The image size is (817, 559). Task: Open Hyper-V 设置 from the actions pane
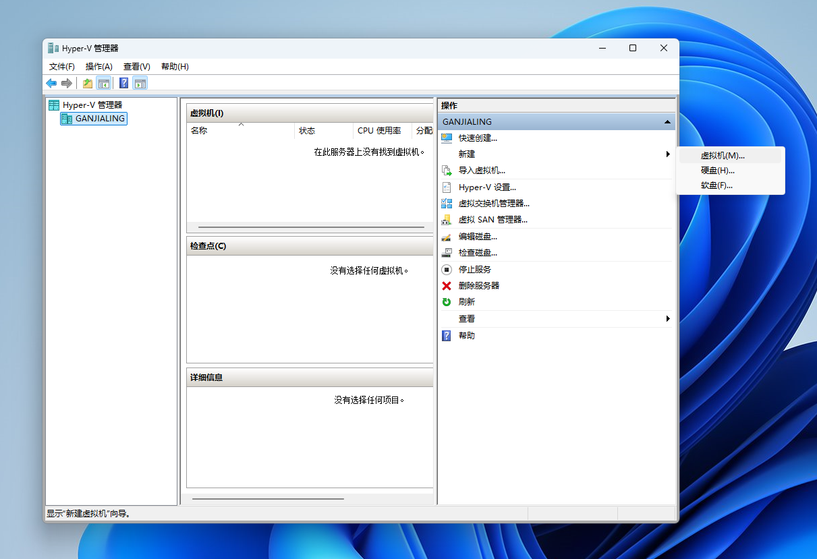pos(487,187)
